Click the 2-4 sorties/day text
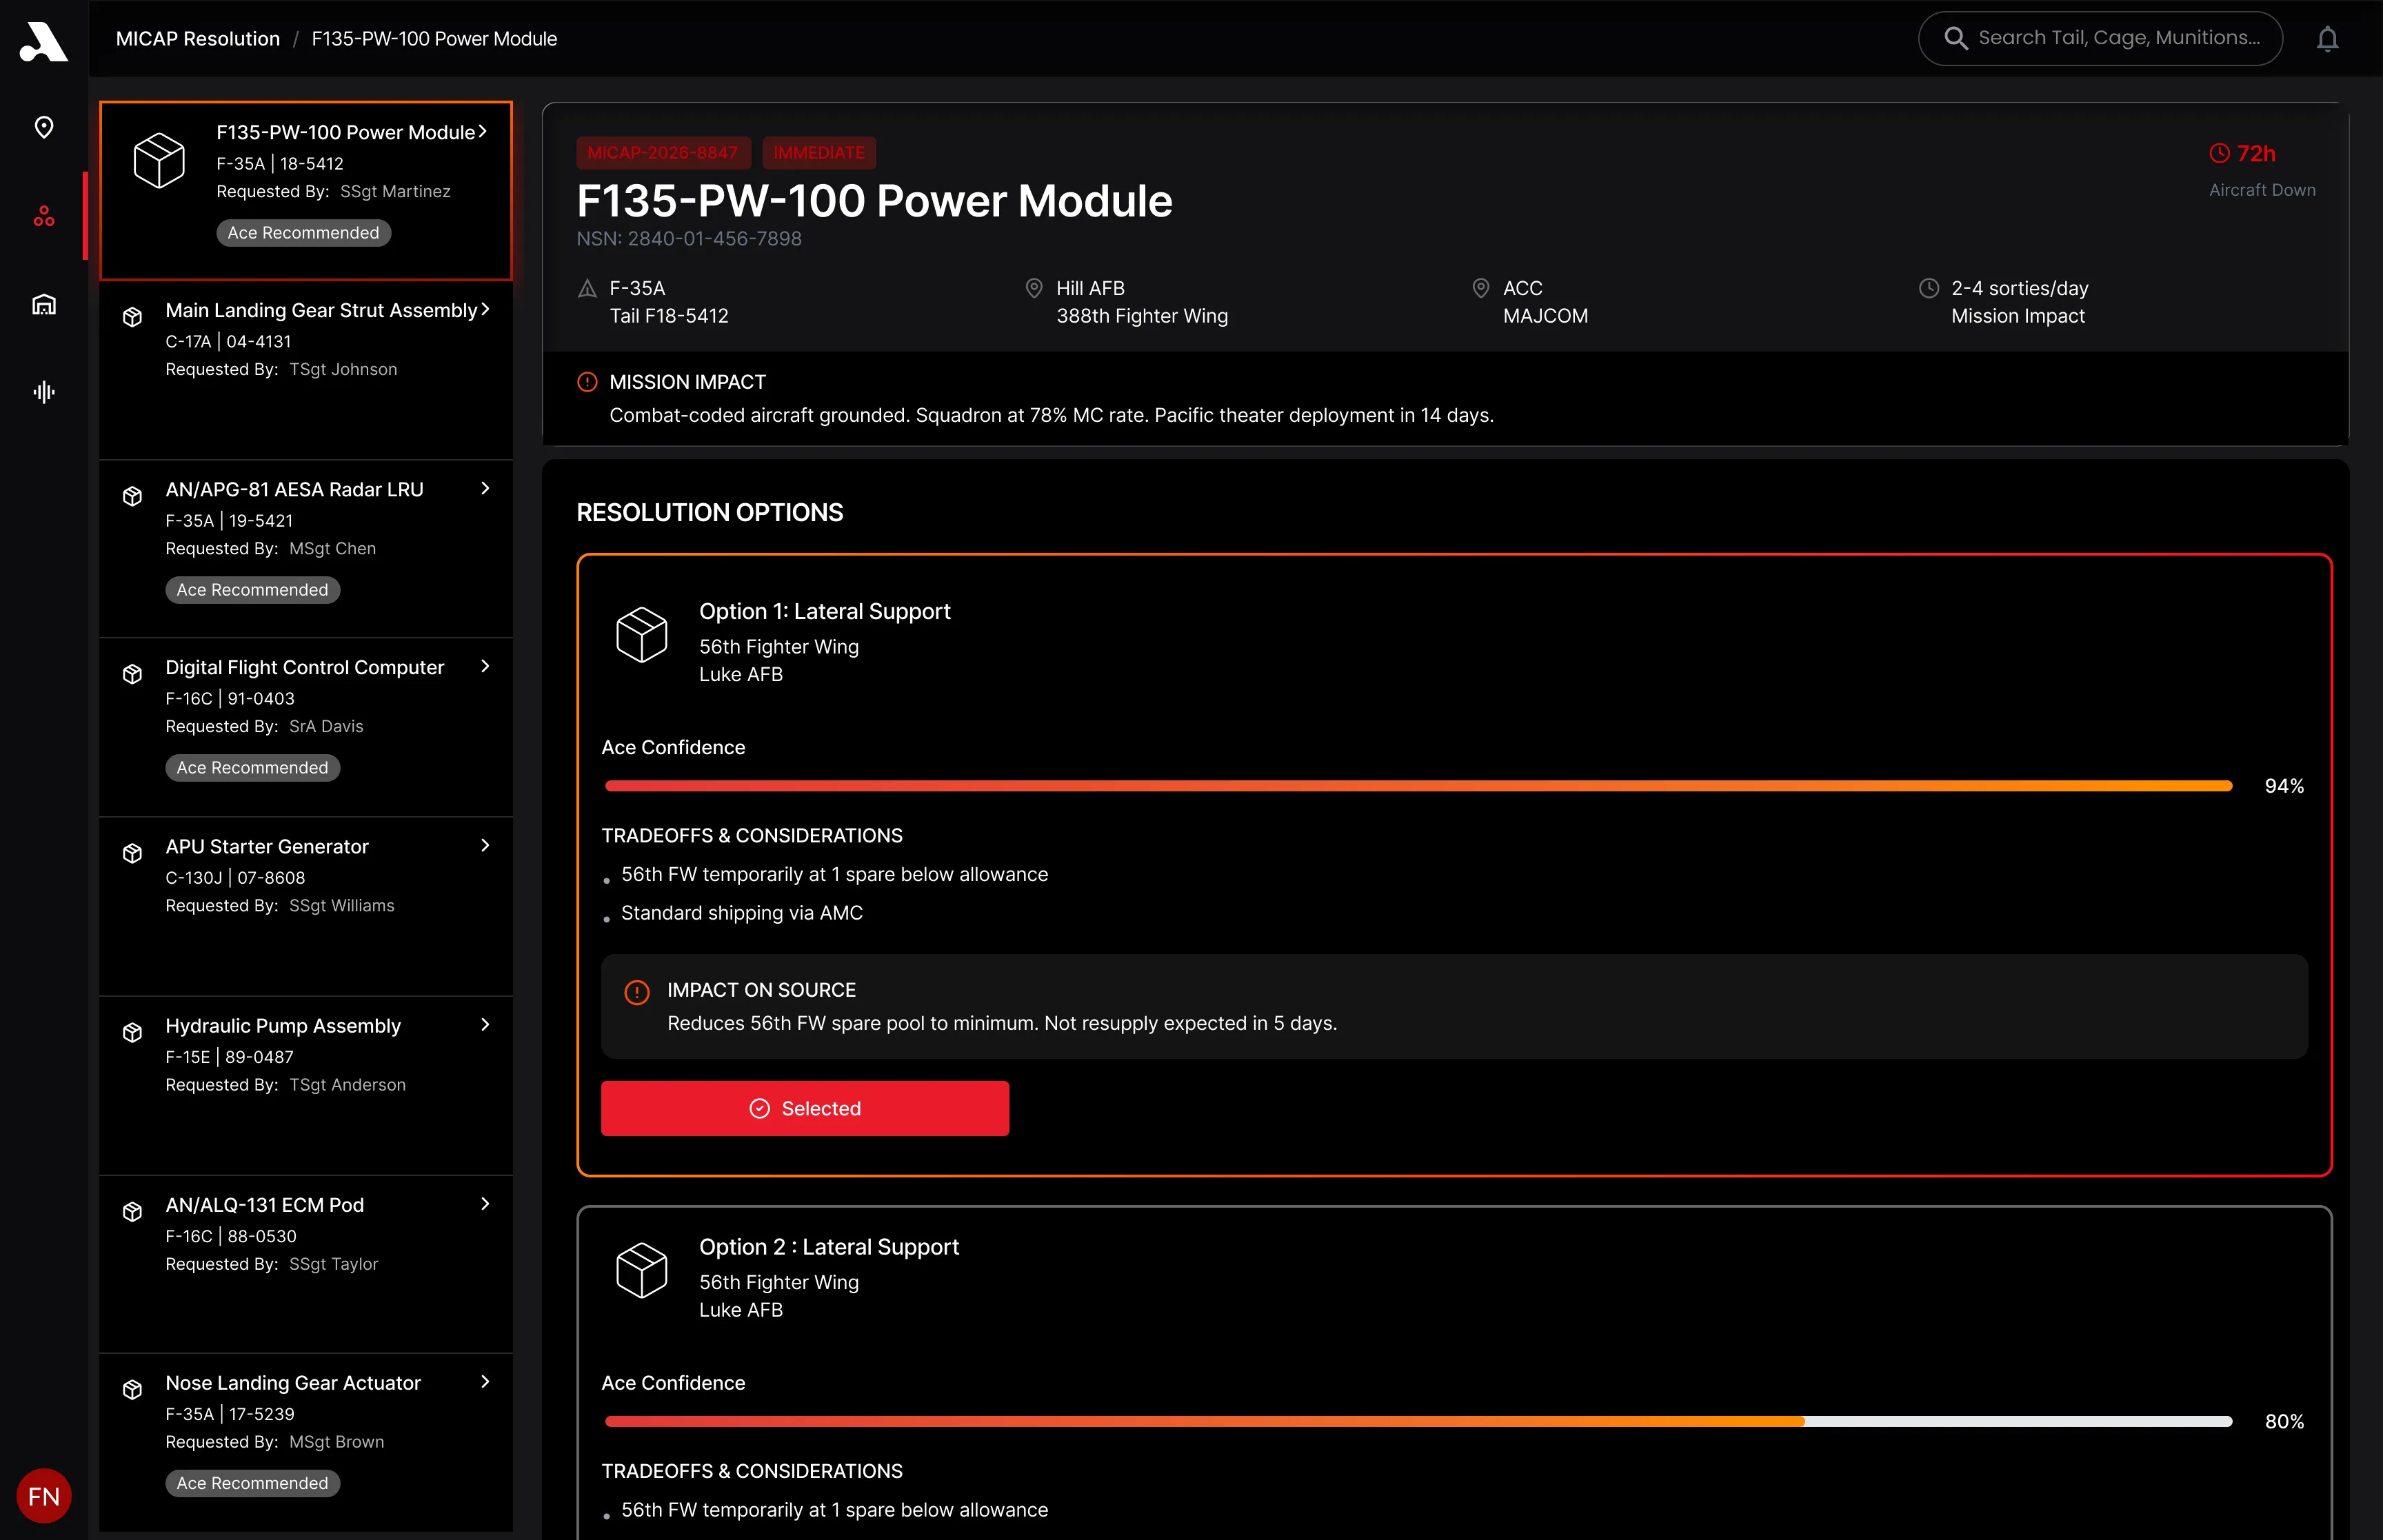Image resolution: width=2383 pixels, height=1540 pixels. click(x=2020, y=288)
